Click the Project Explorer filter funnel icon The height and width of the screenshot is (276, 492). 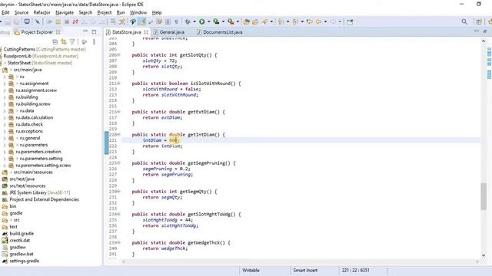72,42
